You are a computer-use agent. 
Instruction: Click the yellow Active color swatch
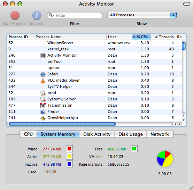[69, 156]
